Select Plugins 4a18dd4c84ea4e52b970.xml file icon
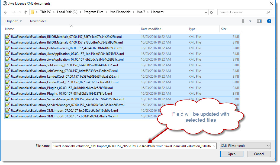 7,88
